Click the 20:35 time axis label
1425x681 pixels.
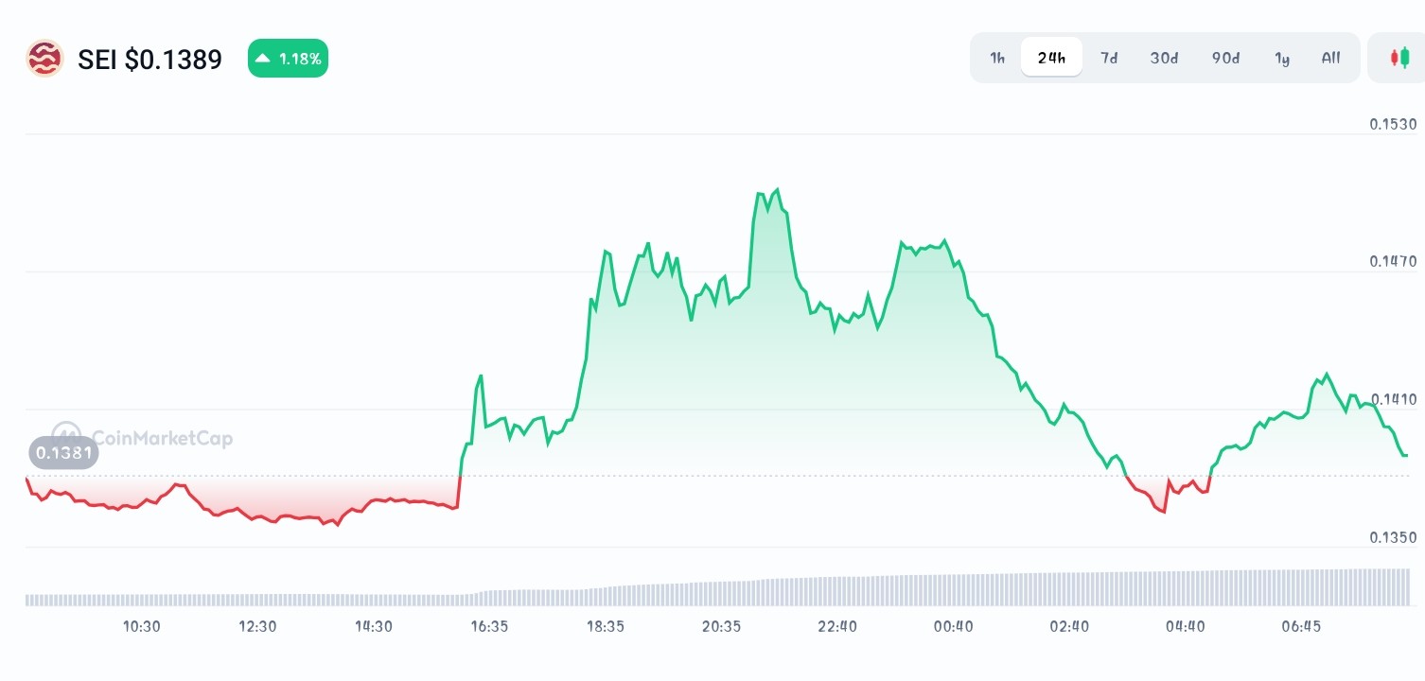tap(721, 626)
